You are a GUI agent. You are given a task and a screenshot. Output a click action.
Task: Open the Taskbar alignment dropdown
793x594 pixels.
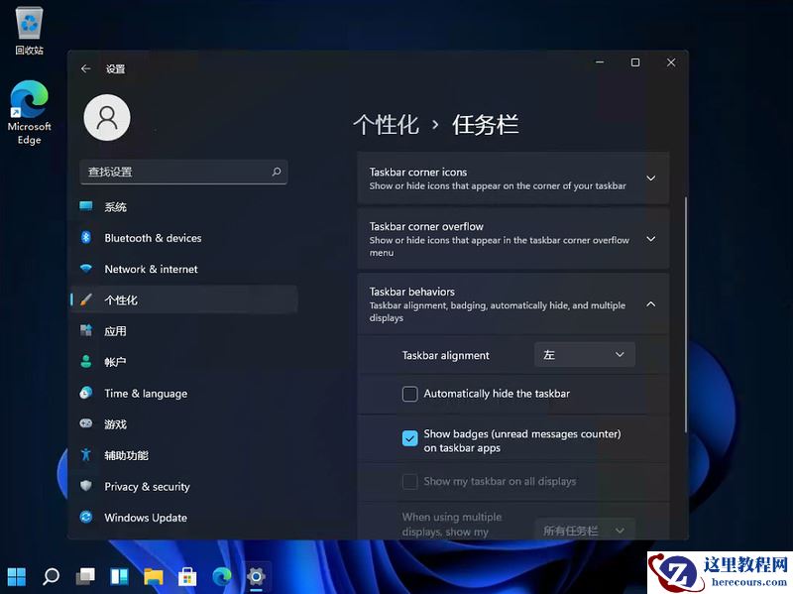pyautogui.click(x=584, y=354)
